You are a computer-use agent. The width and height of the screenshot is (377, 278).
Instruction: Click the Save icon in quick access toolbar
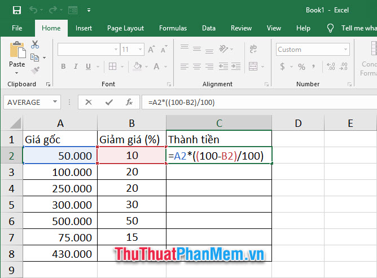pos(17,10)
